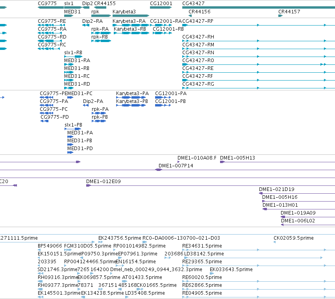The width and height of the screenshot is (335, 299).
Task: Select the CG43427 gene label
Action: point(193,4)
